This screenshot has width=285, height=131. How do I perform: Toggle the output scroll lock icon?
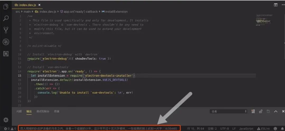pyautogui.click(x=261, y=111)
